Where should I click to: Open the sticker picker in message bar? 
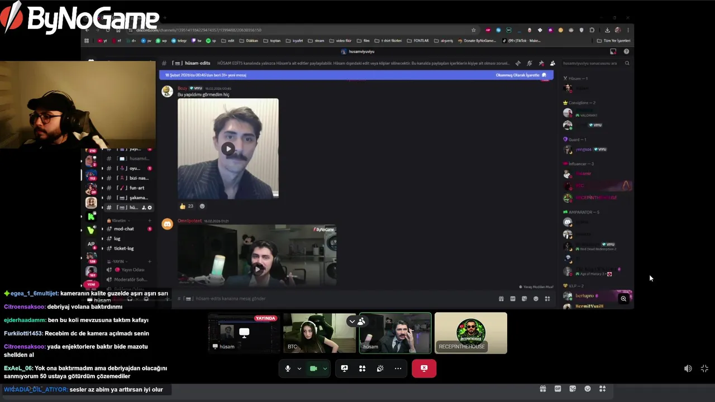point(524,299)
